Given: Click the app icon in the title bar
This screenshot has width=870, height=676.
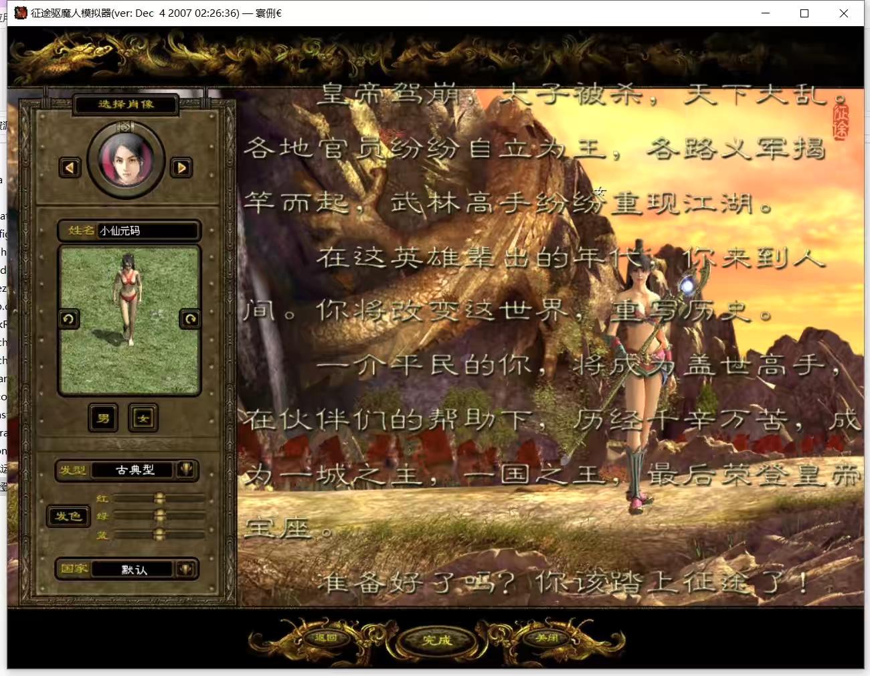Looking at the screenshot, I should pos(21,13).
